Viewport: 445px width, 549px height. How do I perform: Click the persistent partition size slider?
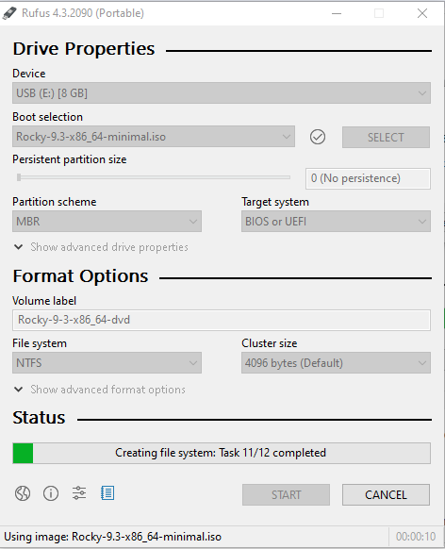pos(154,177)
